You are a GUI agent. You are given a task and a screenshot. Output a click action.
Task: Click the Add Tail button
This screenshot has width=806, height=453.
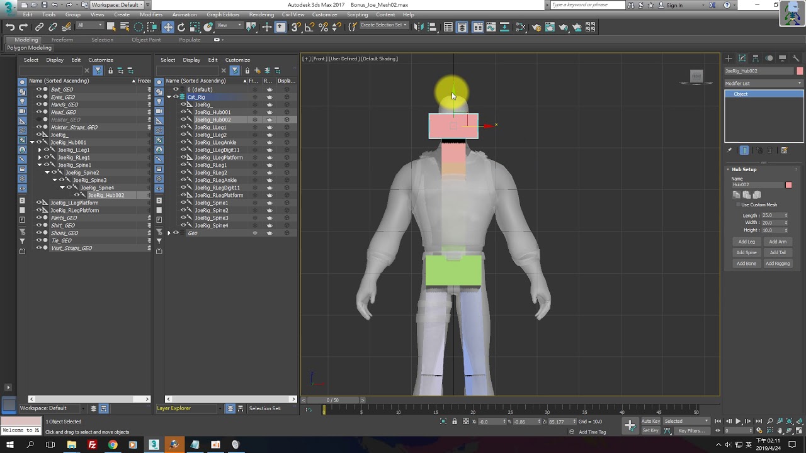[778, 252]
